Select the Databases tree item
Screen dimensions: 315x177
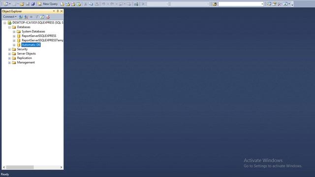coord(24,27)
